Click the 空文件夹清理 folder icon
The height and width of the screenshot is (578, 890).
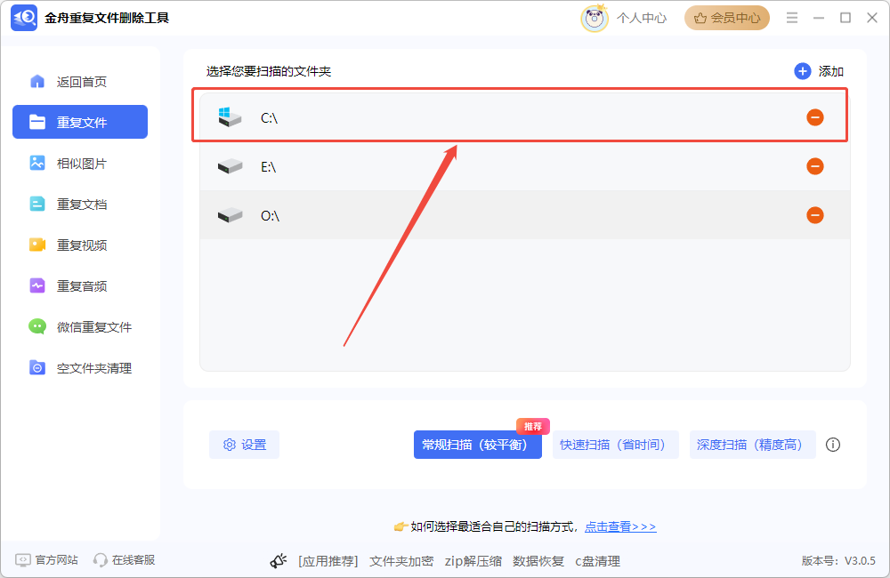(x=37, y=367)
